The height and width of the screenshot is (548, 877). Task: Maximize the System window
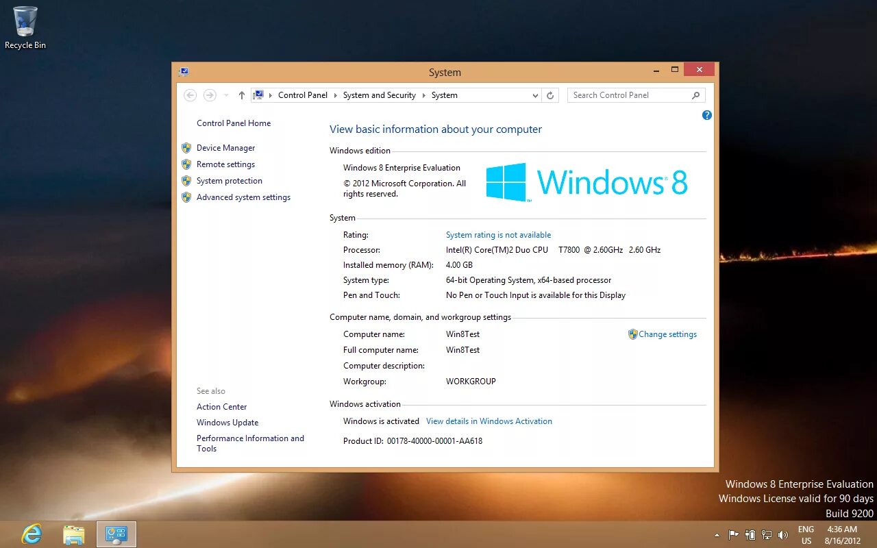(x=675, y=70)
